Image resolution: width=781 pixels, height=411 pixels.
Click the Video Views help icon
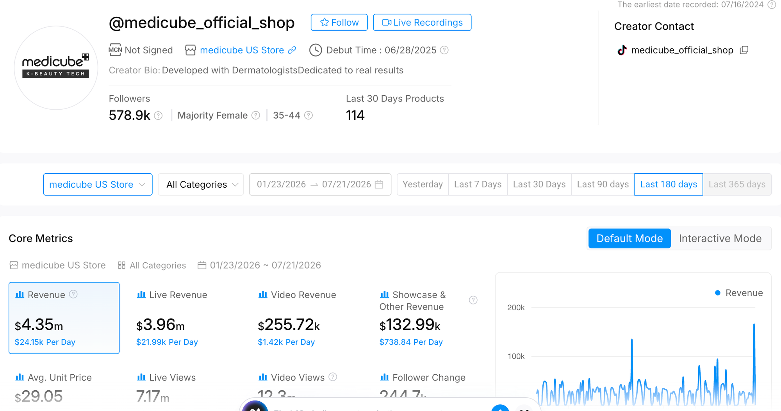(333, 377)
